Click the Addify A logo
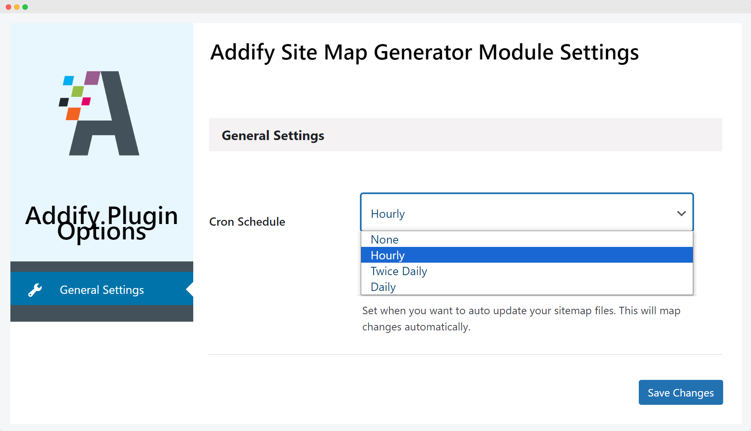This screenshot has height=431, width=751. [99, 113]
